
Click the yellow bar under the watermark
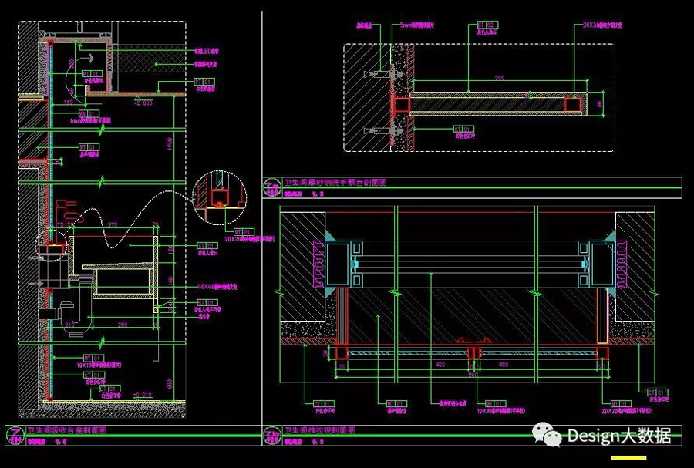coord(628,459)
